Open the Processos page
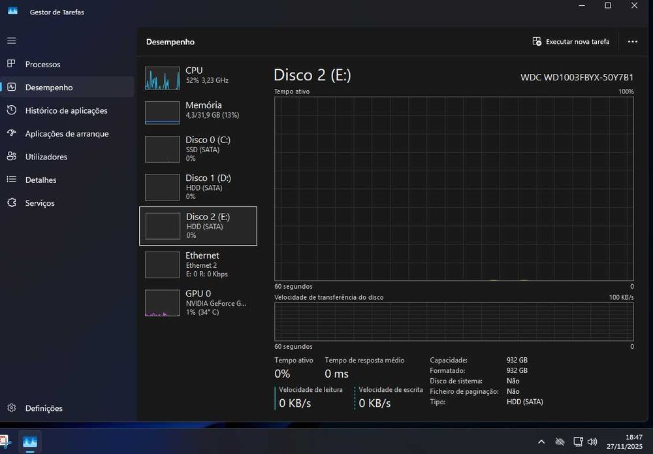 [x=67, y=64]
